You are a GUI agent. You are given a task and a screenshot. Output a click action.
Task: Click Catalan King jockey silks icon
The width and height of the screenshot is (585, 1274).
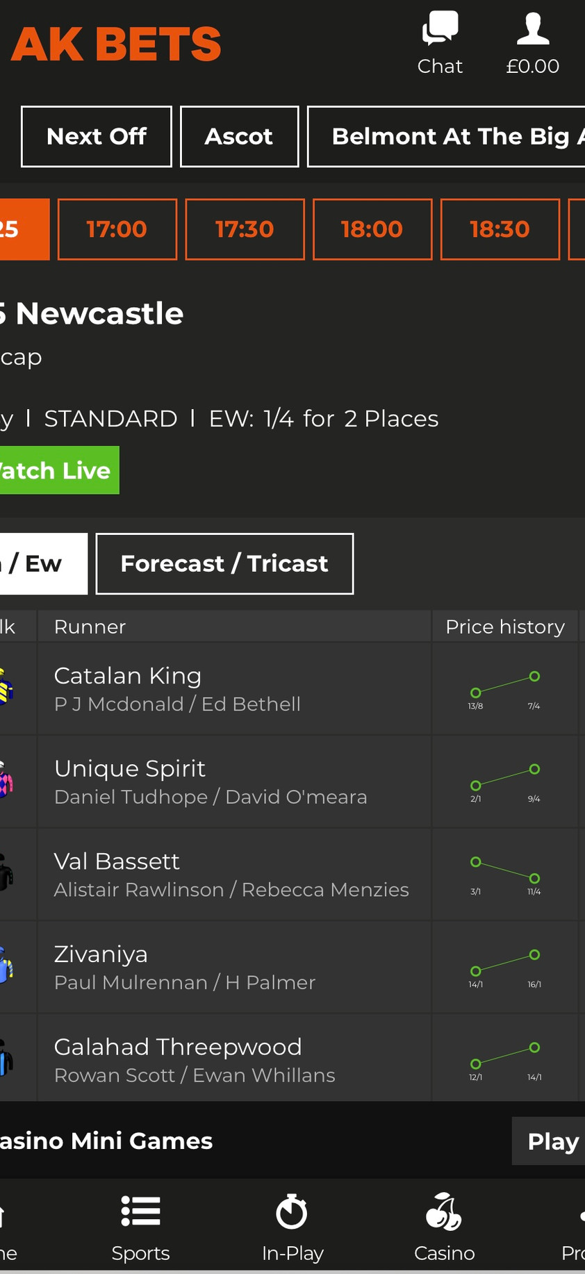click(6, 687)
